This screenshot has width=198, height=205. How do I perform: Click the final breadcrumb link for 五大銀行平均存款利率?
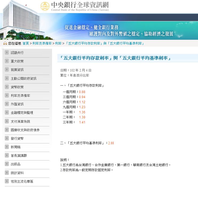(105, 43)
